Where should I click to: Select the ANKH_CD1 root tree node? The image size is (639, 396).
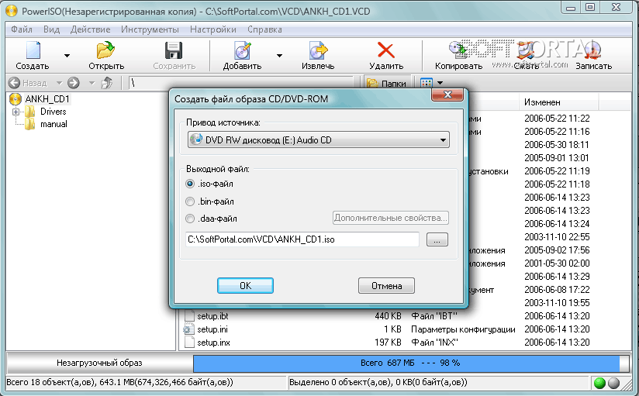click(47, 99)
